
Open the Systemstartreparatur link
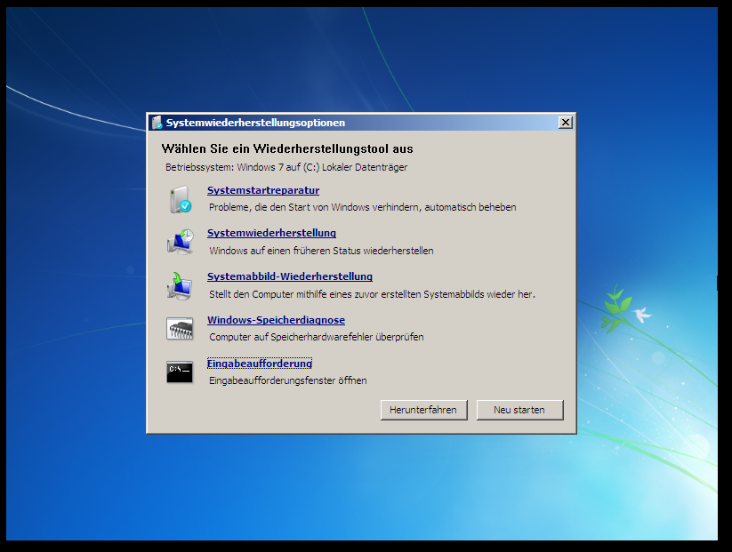tap(263, 190)
